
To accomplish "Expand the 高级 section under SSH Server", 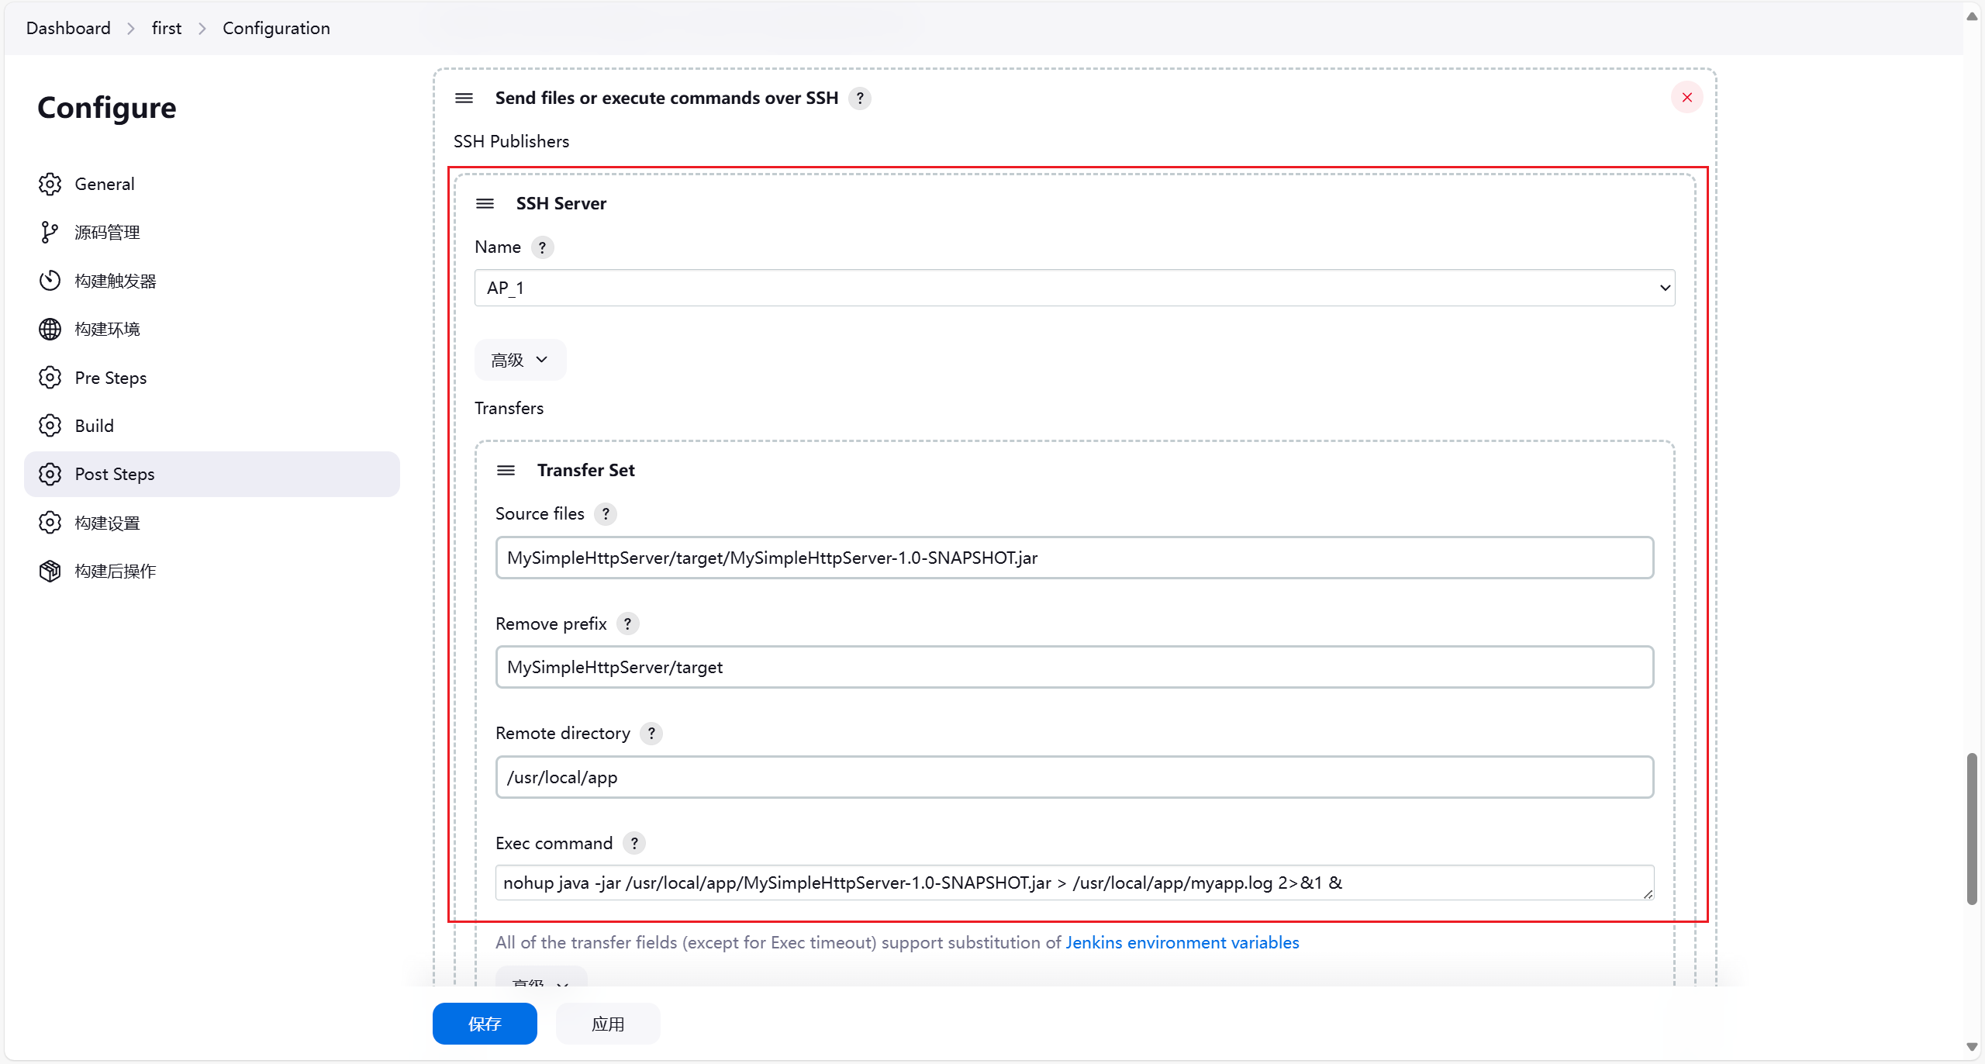I will [x=520, y=360].
